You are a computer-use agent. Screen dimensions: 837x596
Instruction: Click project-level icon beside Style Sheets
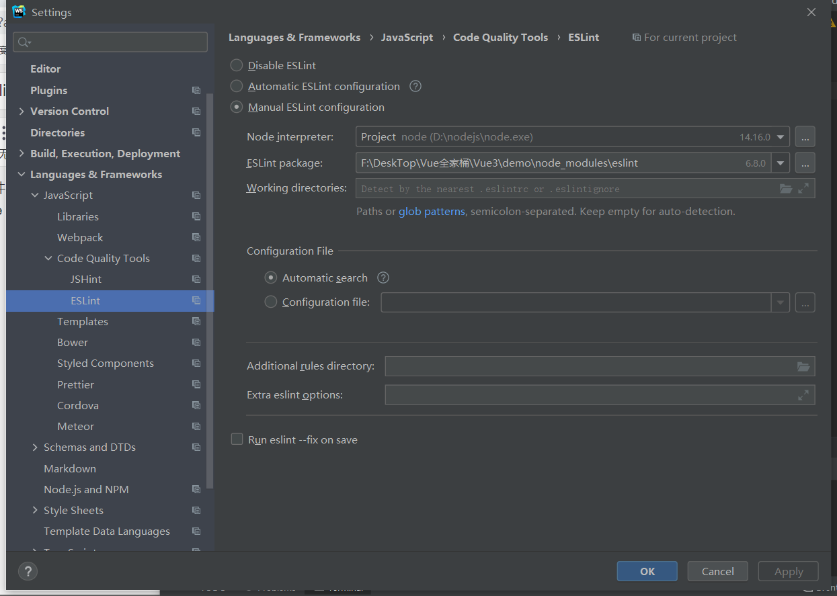tap(196, 510)
